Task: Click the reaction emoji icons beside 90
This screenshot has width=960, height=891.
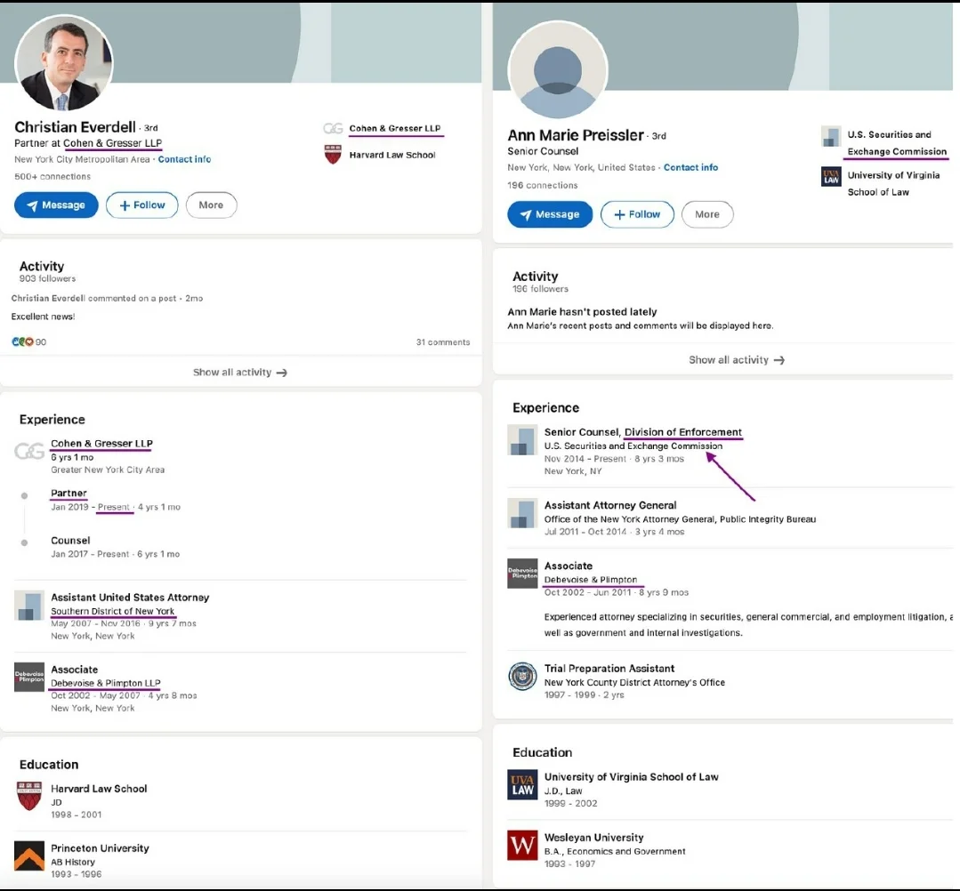Action: click(x=22, y=342)
